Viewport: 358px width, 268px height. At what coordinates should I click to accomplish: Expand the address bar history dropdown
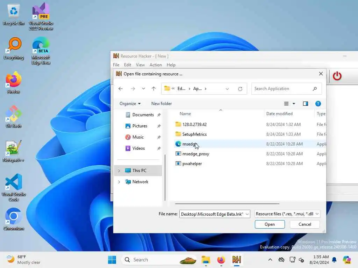pos(227,89)
